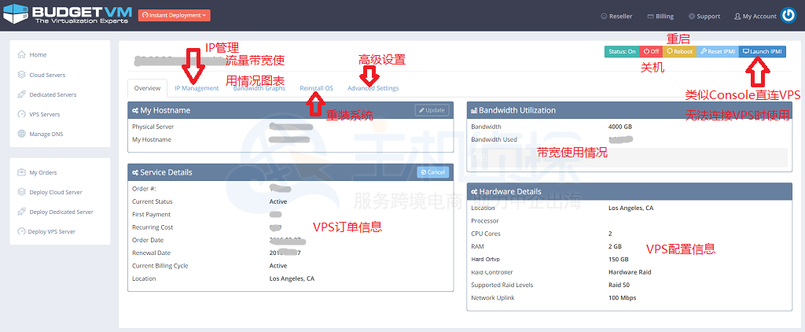Switch to the Overview tab
Viewport: 805px width, 332px height.
[x=147, y=88]
